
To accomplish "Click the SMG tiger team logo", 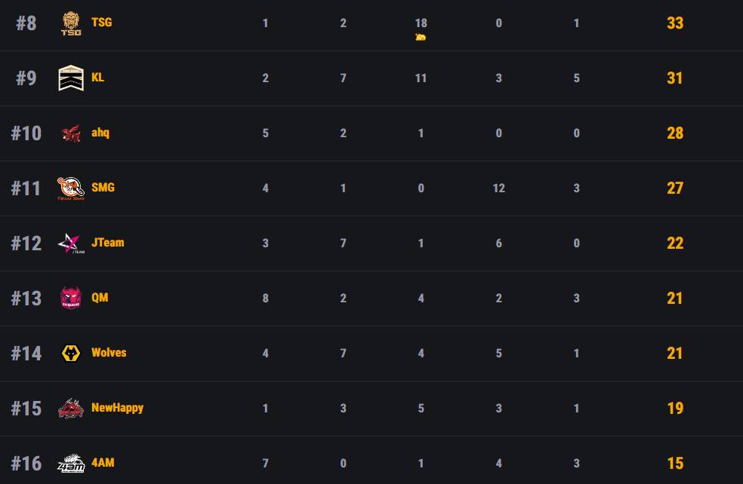I will pos(71,188).
